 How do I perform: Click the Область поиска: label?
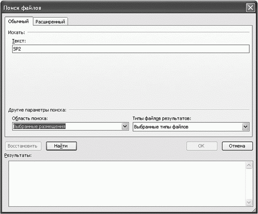pos(30,118)
